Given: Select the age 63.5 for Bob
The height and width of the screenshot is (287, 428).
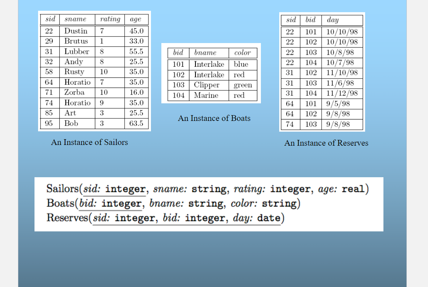Looking at the screenshot, I should point(136,123).
